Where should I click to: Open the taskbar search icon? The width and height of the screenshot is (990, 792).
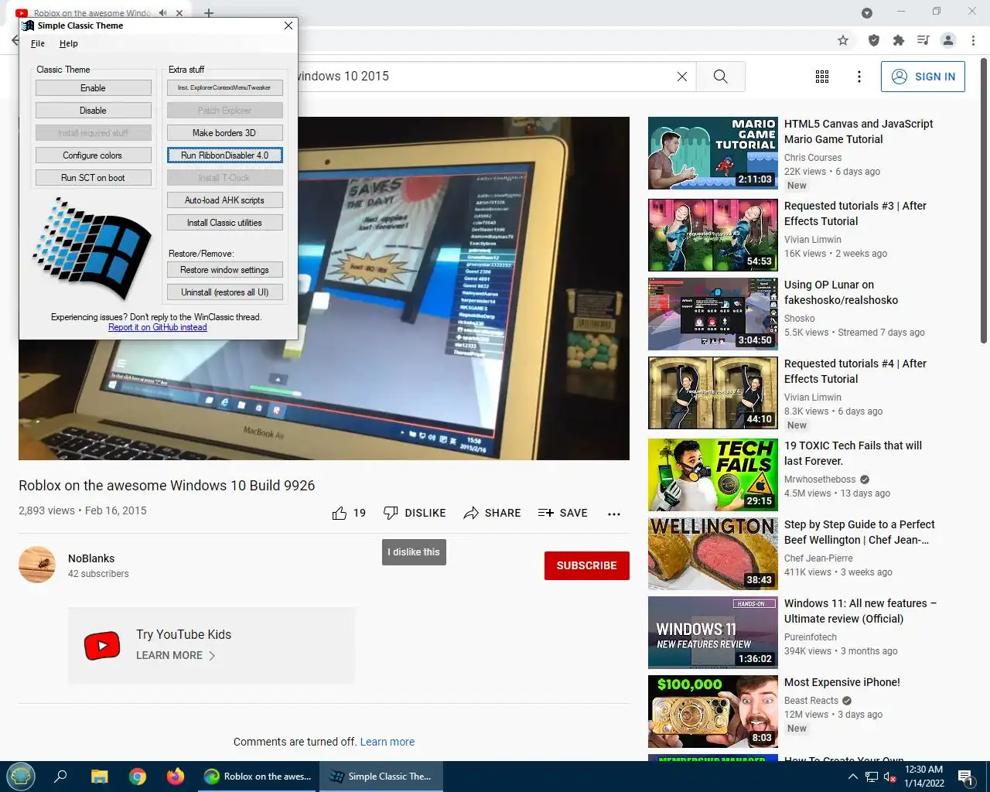[60, 777]
